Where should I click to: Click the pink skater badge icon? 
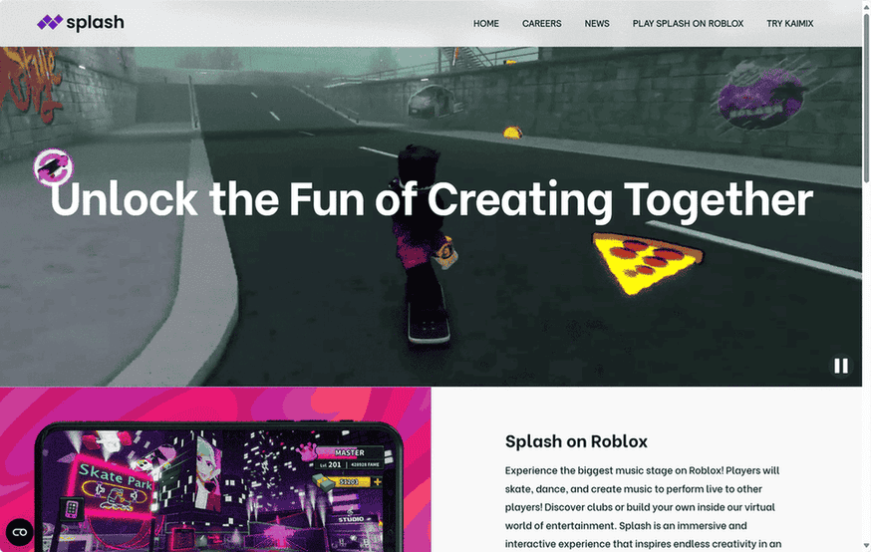54,166
